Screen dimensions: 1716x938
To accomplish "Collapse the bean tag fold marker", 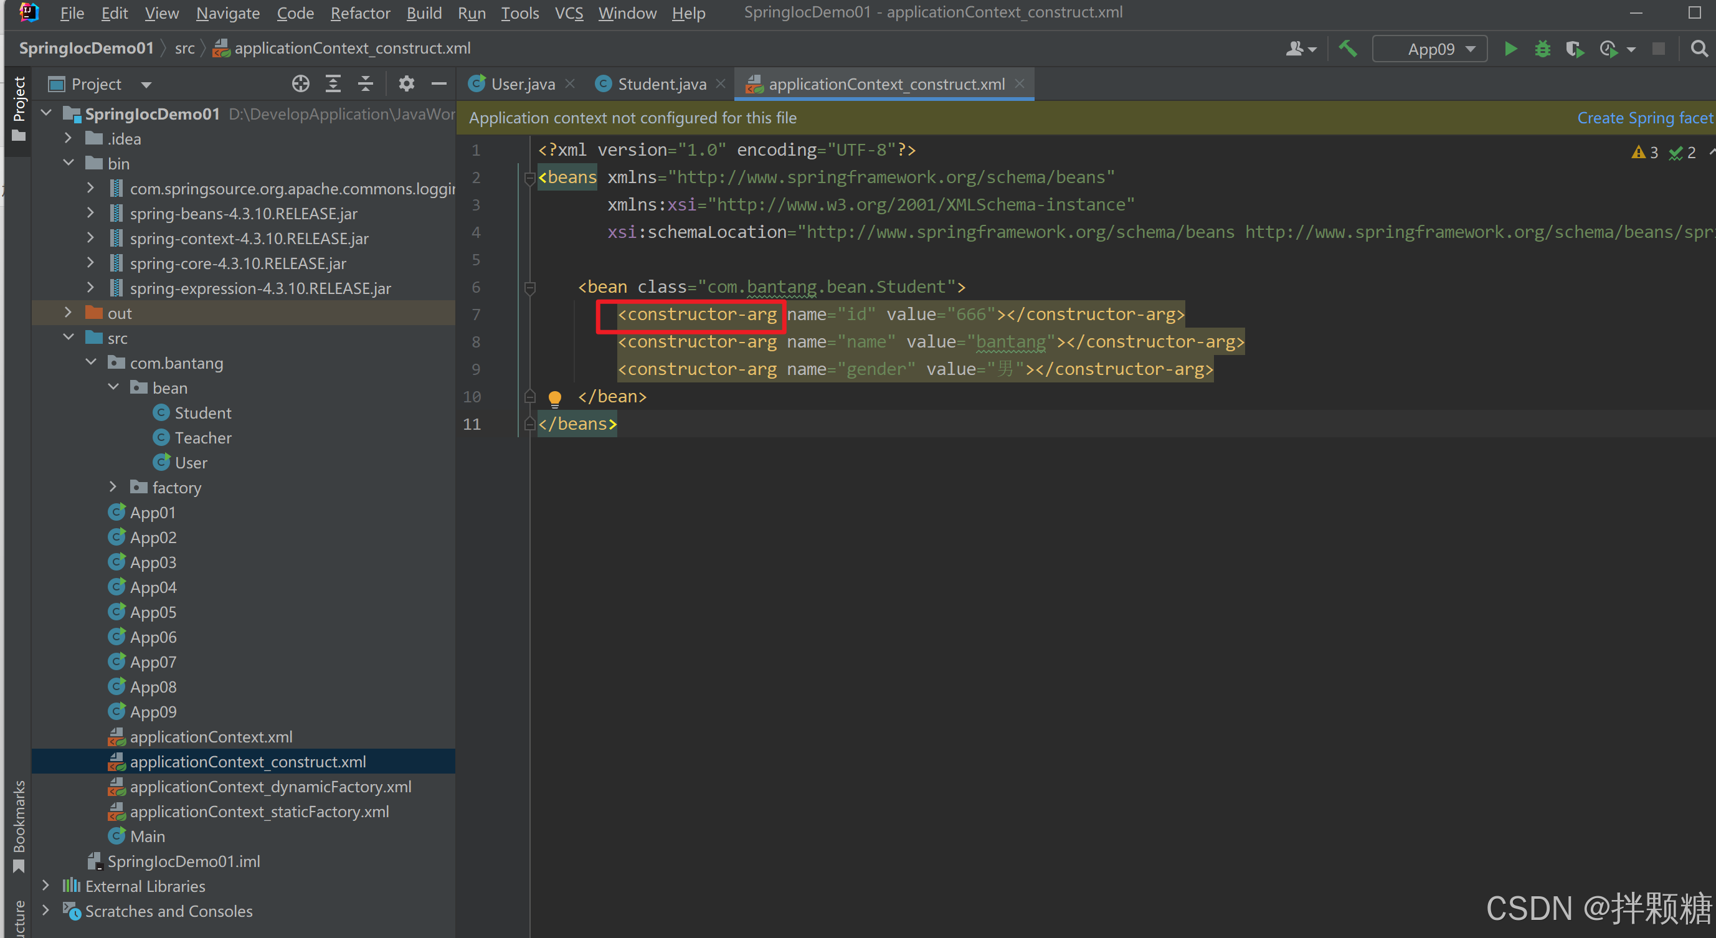I will [530, 288].
